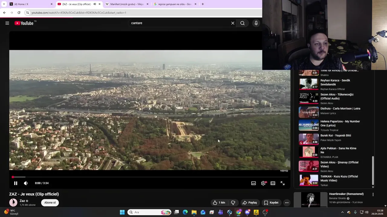Image resolution: width=387 pixels, height=217 pixels.
Task: Focus the browser address bar URL
Action: tap(79, 13)
